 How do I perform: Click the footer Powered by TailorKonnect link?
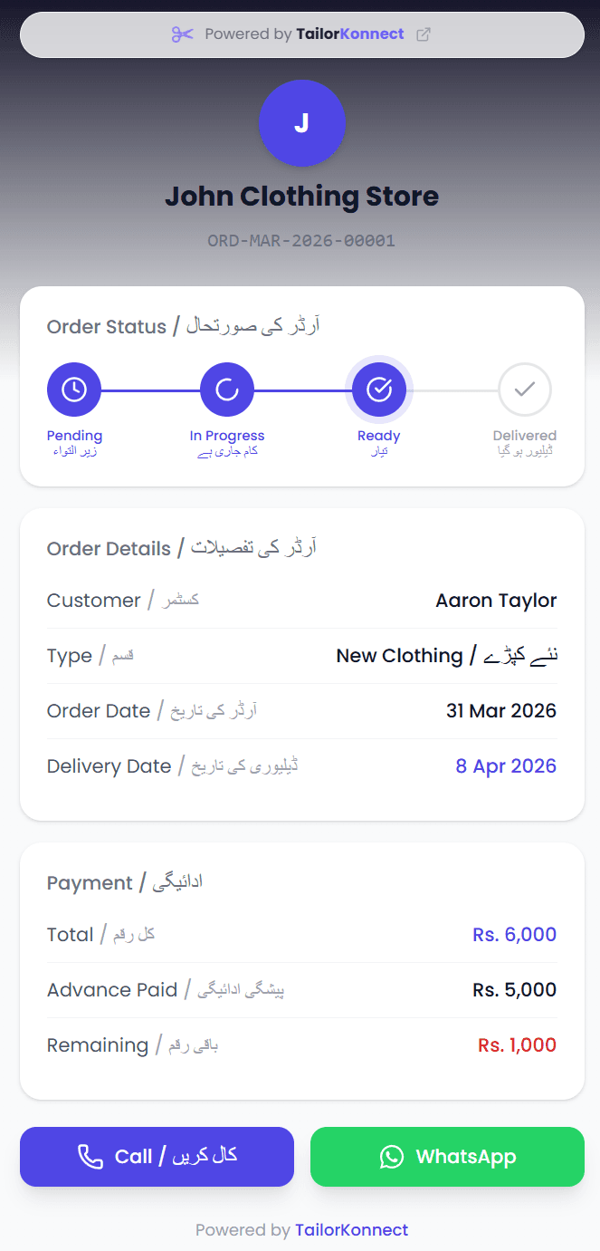353,1229
